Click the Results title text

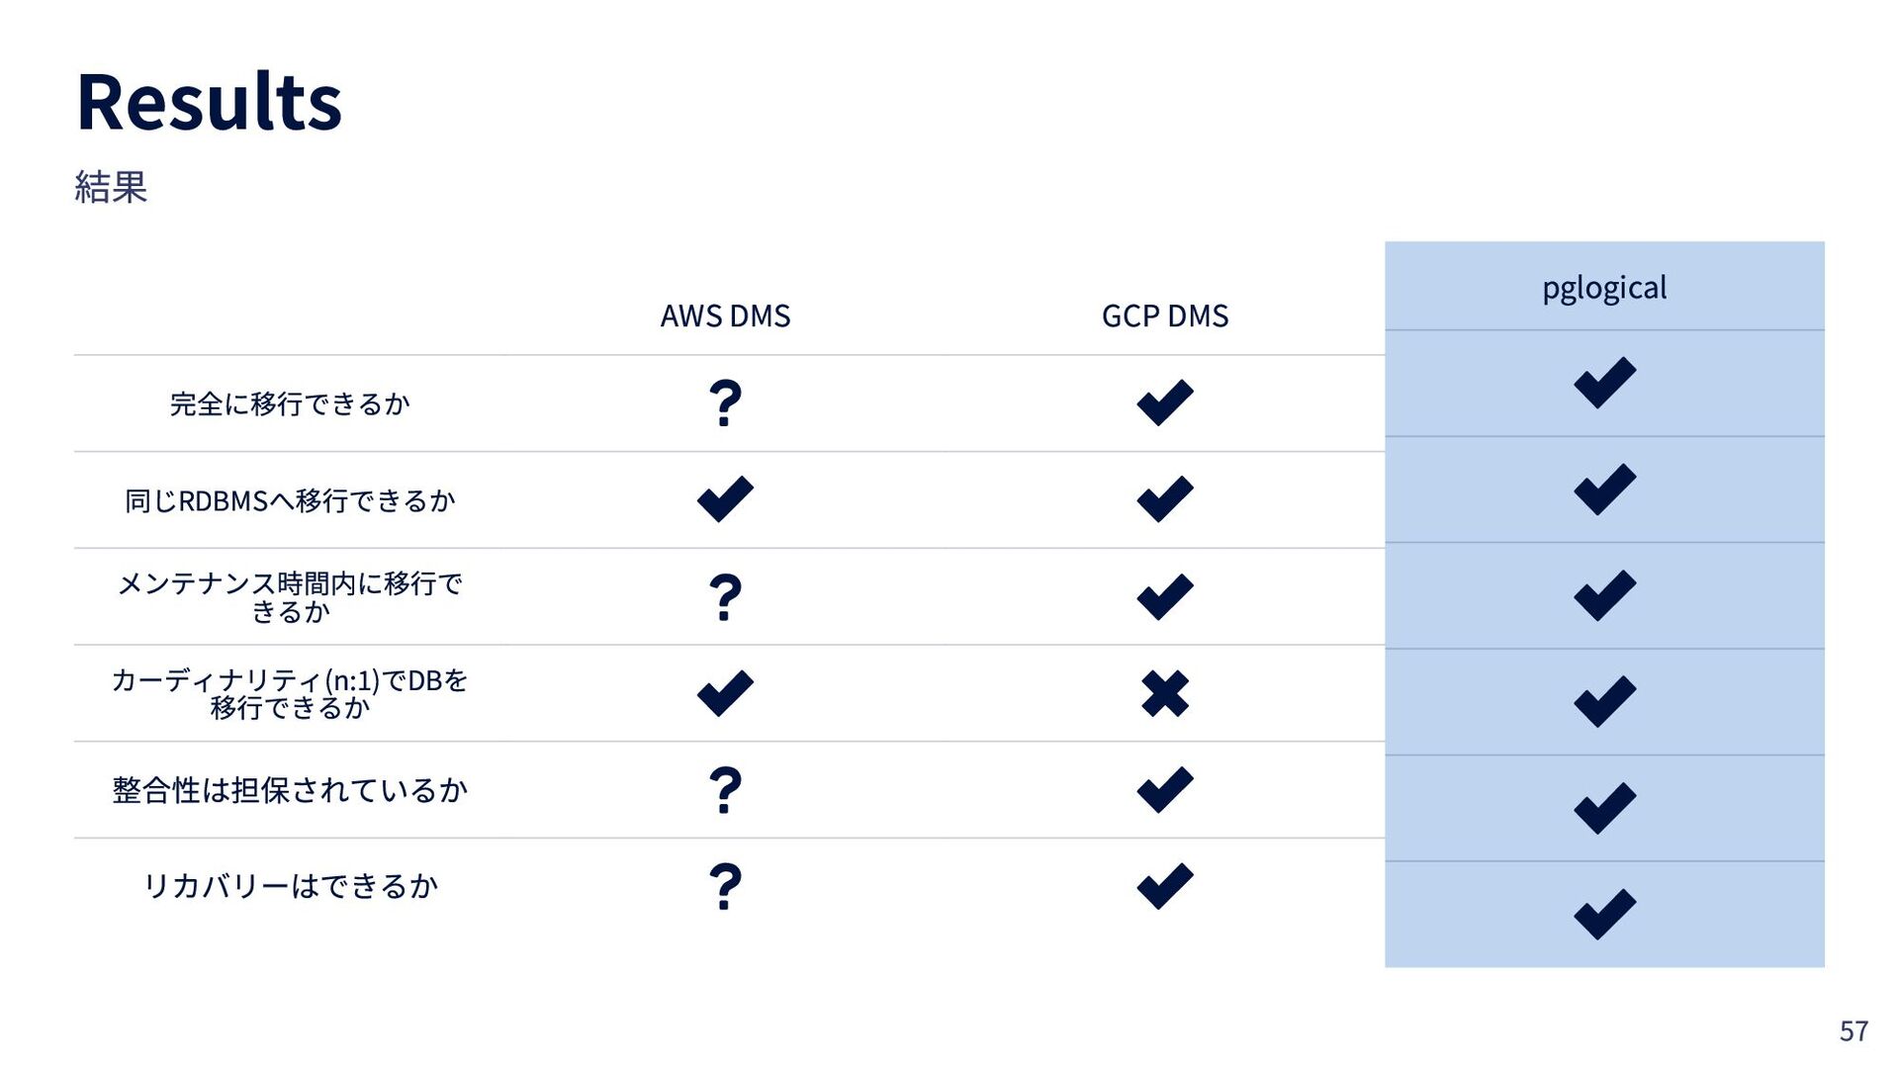(x=210, y=101)
